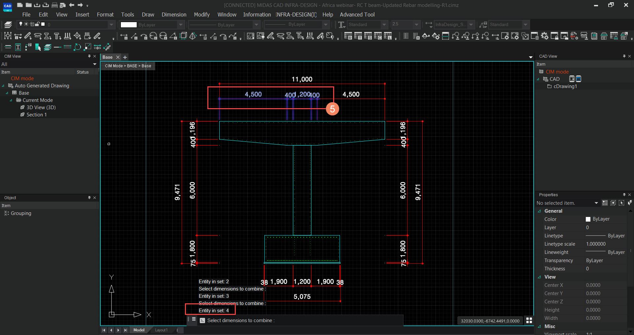Pin the CIM View panel
Screen dimensions: 634x335
pyautogui.click(x=89, y=56)
